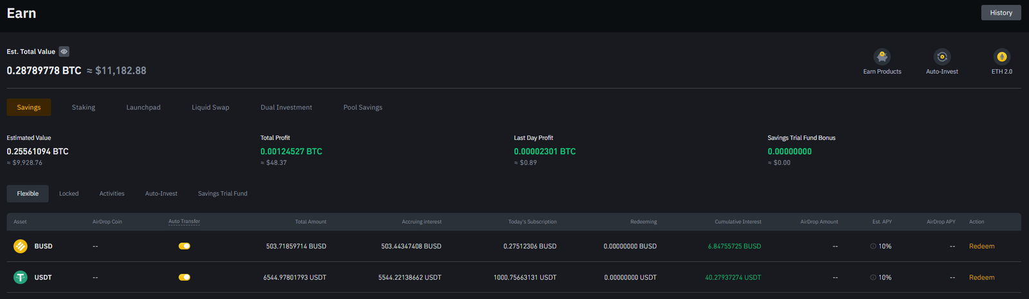
Task: Click the Auto Transfer column header
Action: [184, 221]
